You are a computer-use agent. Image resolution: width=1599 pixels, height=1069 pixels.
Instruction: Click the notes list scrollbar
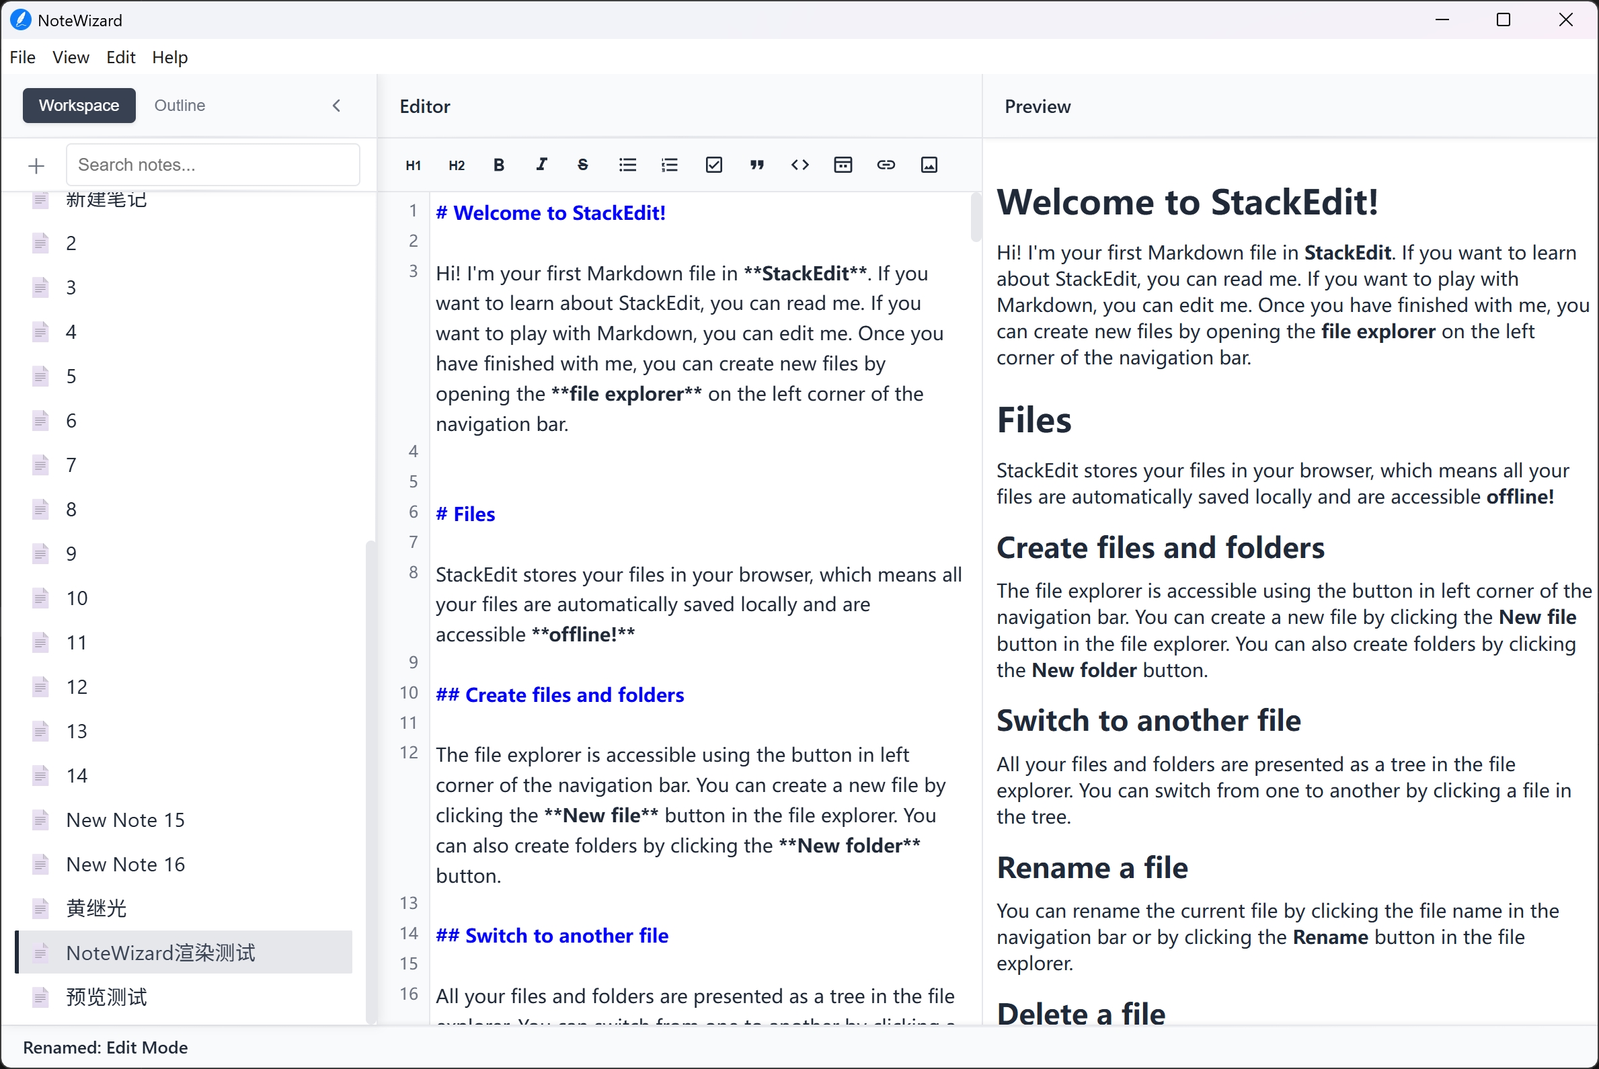click(371, 782)
